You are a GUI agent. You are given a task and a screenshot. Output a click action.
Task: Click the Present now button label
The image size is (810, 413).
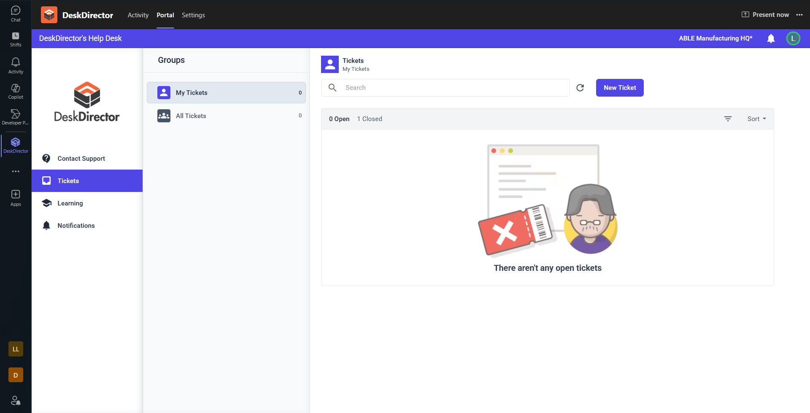[771, 15]
